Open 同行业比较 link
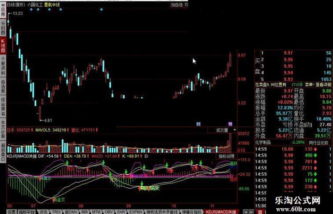Screen dimensions: 333x214 pos(319,143)
